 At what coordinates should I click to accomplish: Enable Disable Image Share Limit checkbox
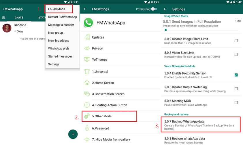tap(236, 41)
